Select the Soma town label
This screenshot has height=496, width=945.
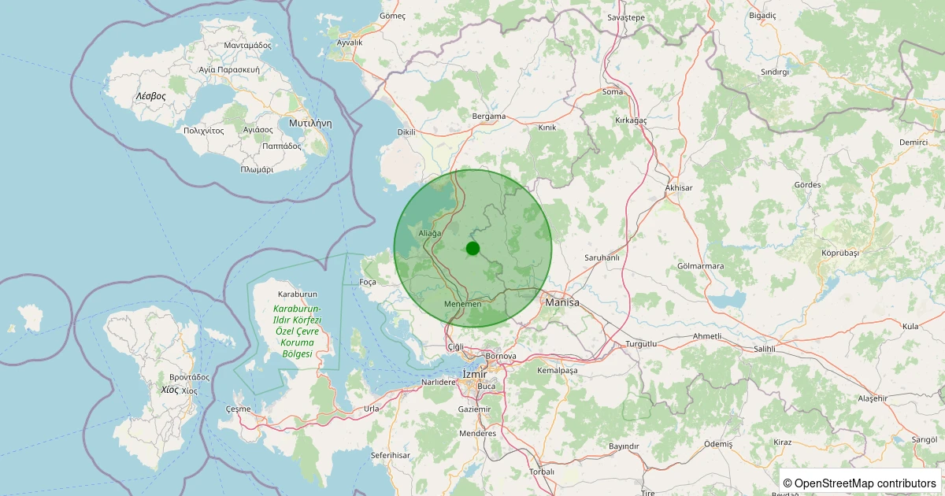(x=612, y=91)
